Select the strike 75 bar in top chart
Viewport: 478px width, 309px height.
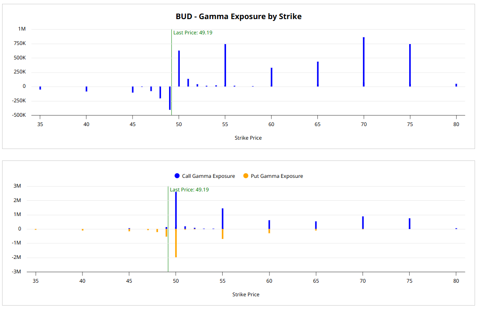(410, 65)
